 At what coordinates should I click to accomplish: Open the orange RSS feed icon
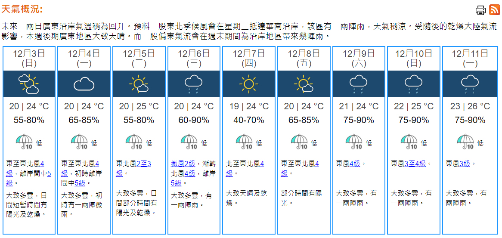pyautogui.click(x=494, y=10)
